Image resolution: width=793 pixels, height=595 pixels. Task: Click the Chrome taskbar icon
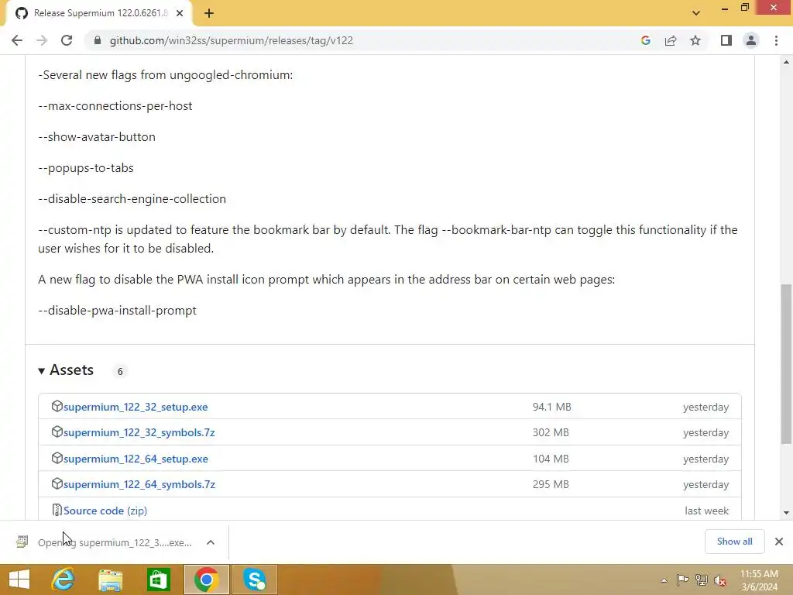coord(206,580)
